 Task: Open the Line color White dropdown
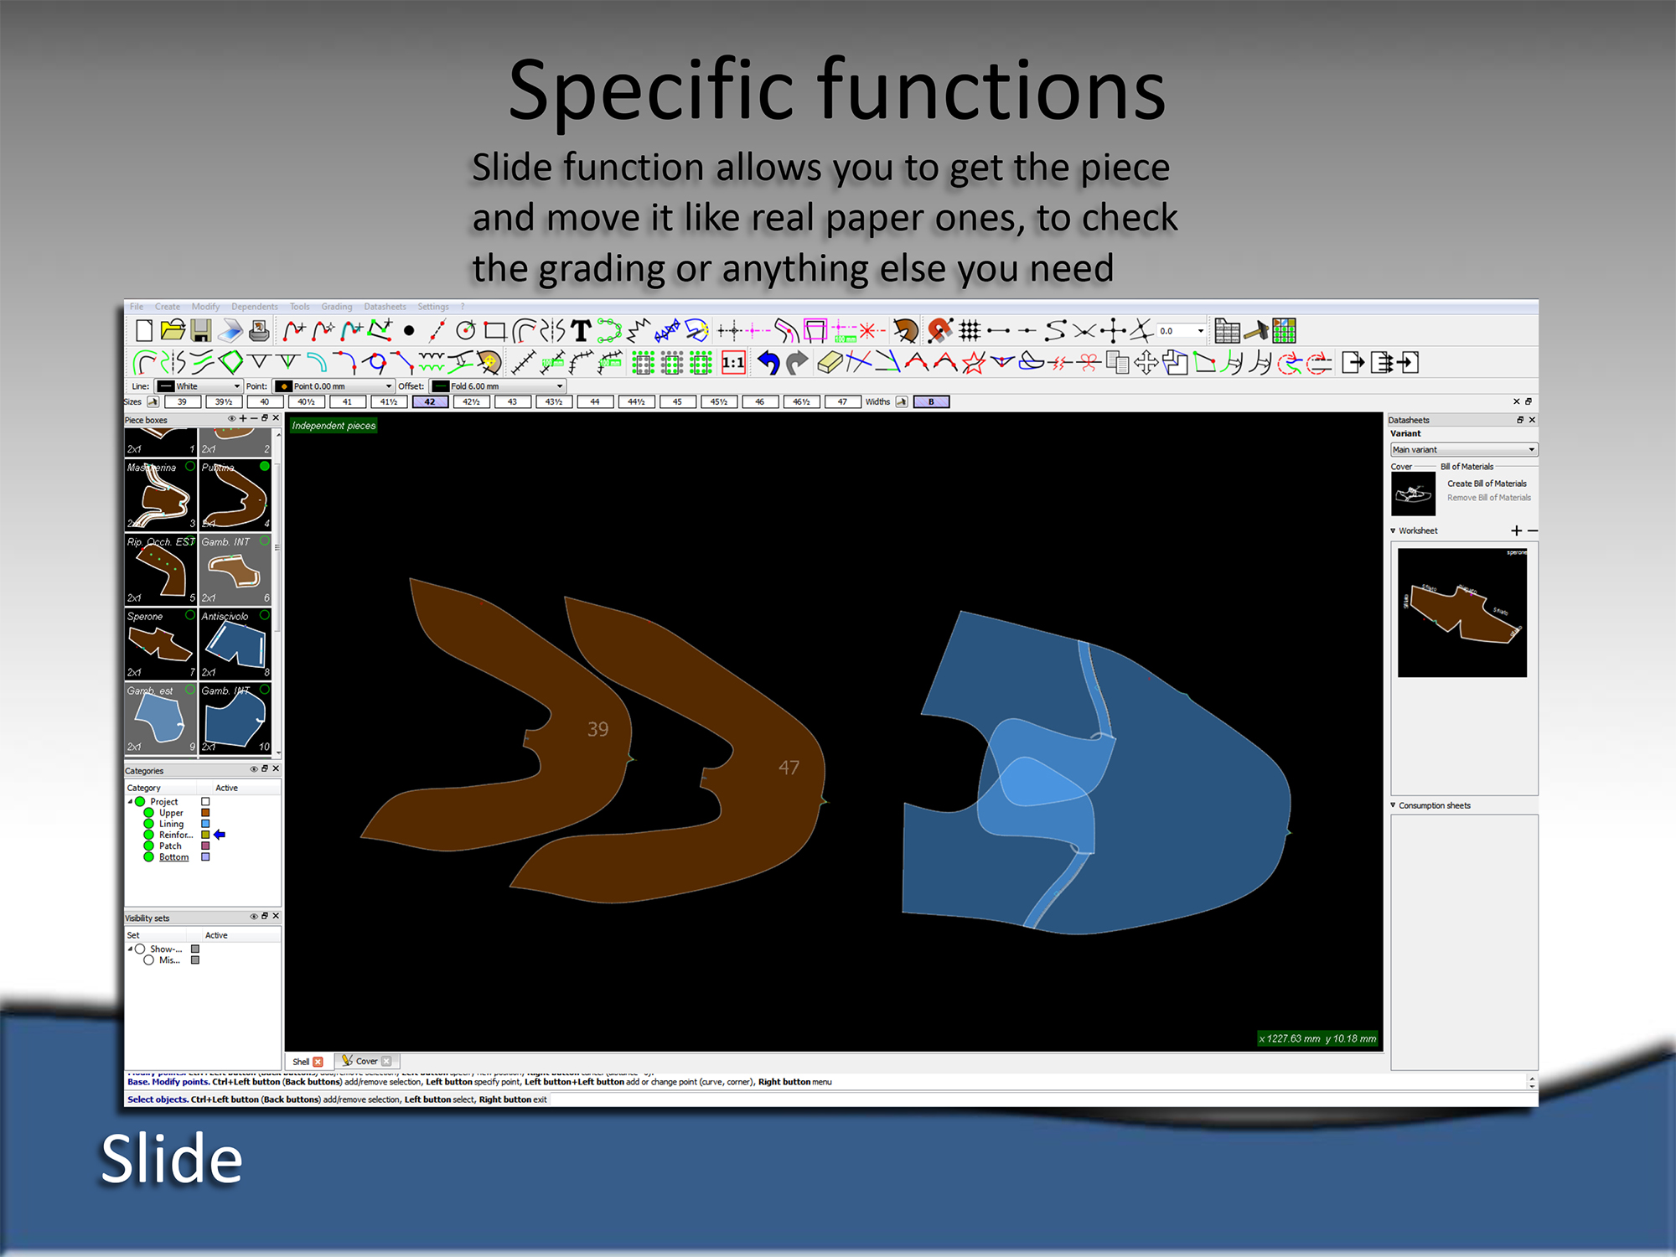pyautogui.click(x=199, y=386)
